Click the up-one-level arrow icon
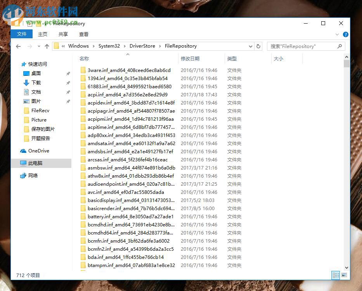362x291 pixels. click(47, 46)
